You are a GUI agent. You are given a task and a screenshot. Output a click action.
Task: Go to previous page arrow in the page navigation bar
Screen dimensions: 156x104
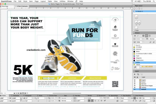(17, 93)
